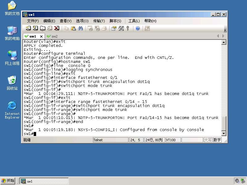Click the rightmost system tray icon
This screenshot has height=185, width=247.
[243, 181]
